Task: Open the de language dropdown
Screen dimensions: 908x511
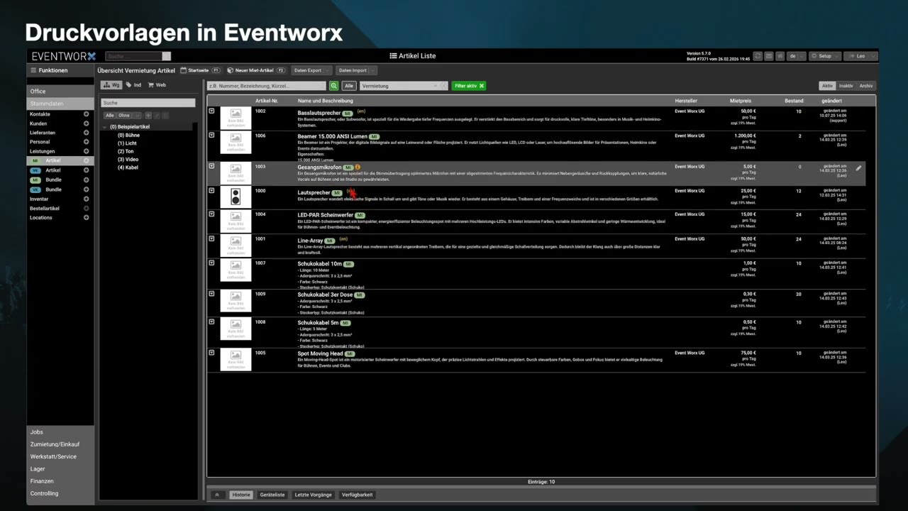Action: pyautogui.click(x=796, y=56)
